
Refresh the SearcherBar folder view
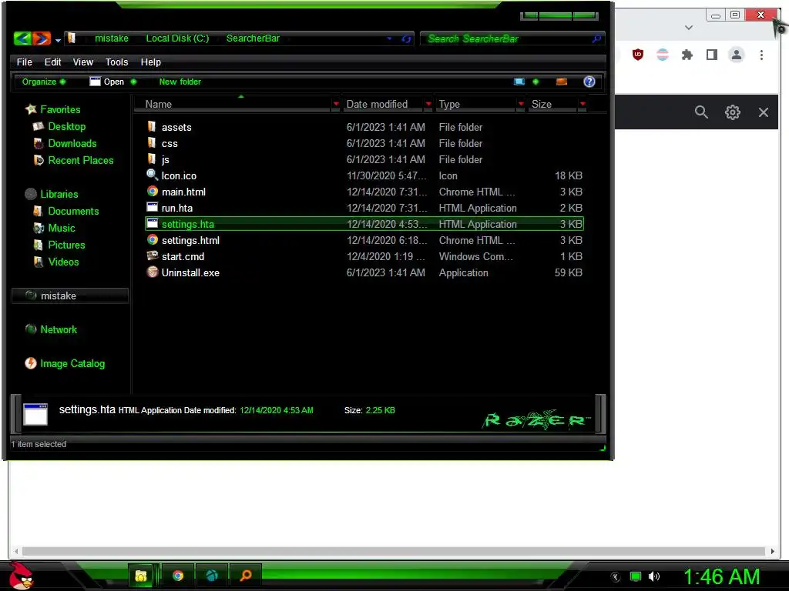pos(406,38)
